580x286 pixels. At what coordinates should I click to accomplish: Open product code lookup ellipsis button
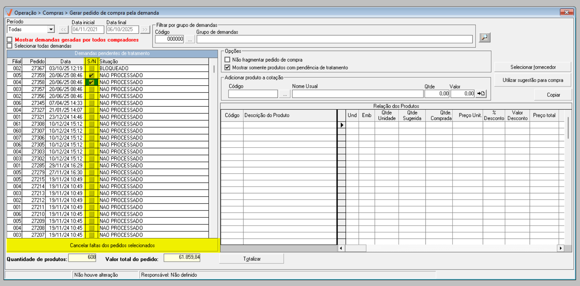(x=285, y=94)
